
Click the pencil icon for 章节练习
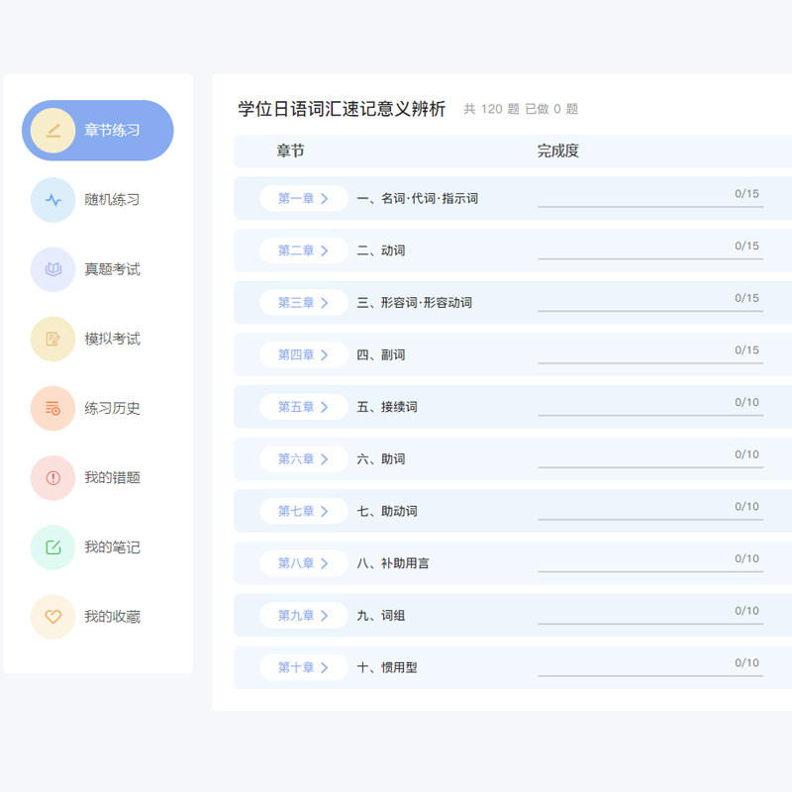point(53,131)
